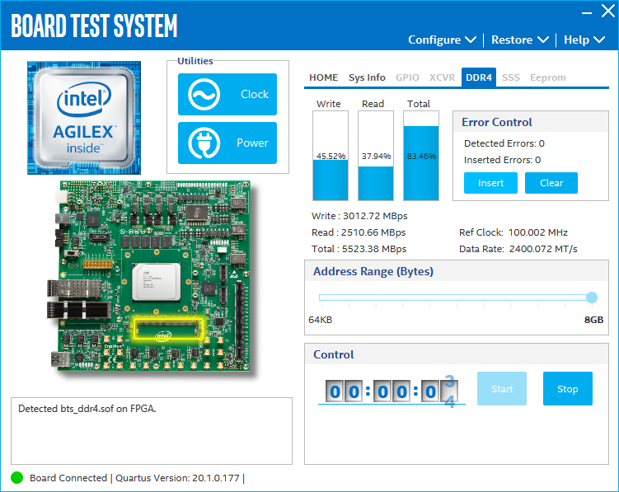Click the status message text box

click(151, 431)
